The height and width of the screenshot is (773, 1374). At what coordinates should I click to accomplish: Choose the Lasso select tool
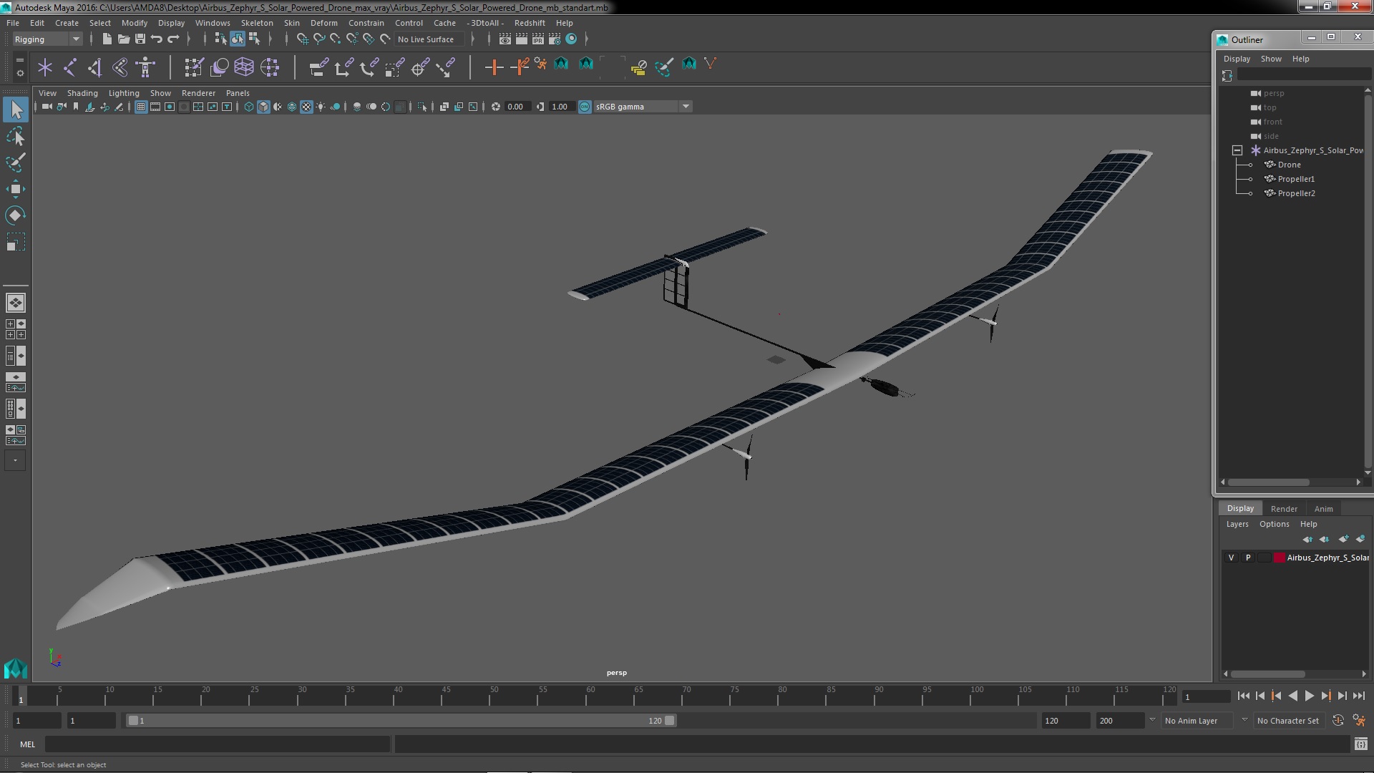coord(16,136)
